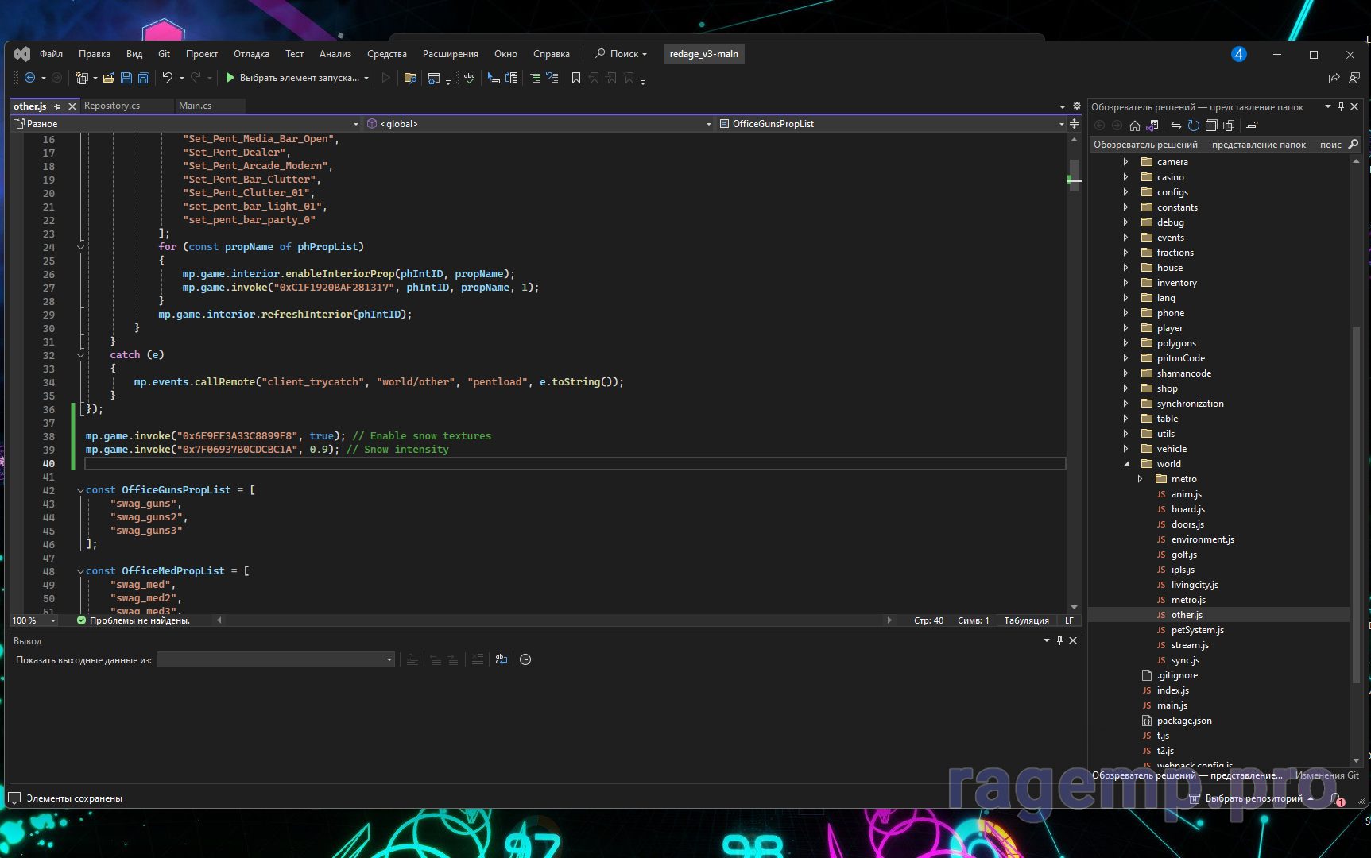1371x858 pixels.
Task: Click the clock timestamp icon in Output
Action: 525,659
